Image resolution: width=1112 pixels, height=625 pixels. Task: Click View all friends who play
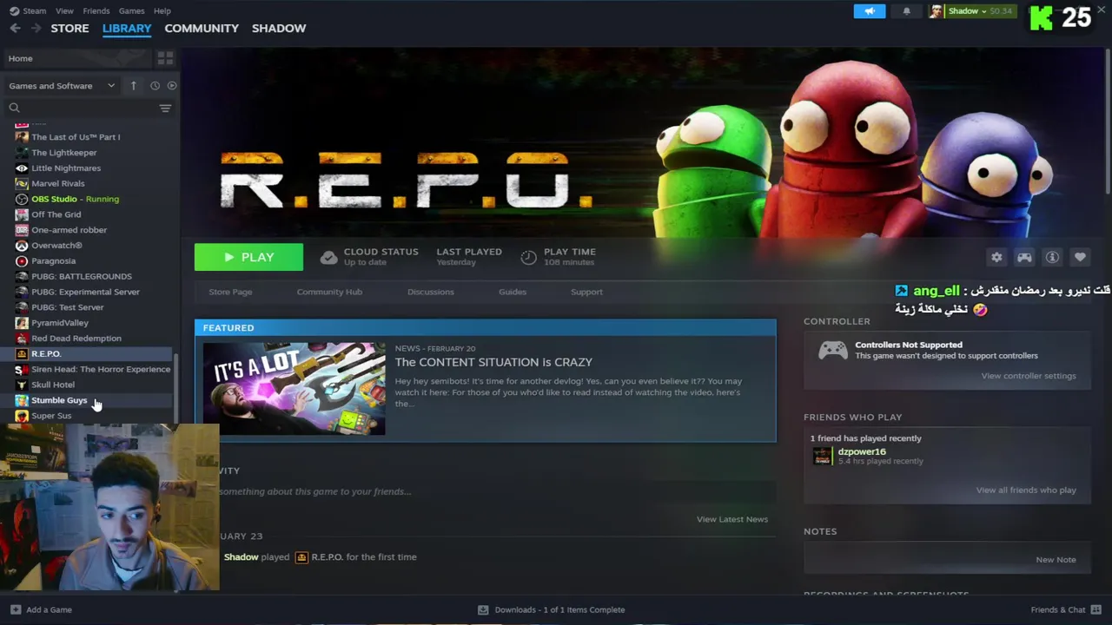[x=1026, y=490]
